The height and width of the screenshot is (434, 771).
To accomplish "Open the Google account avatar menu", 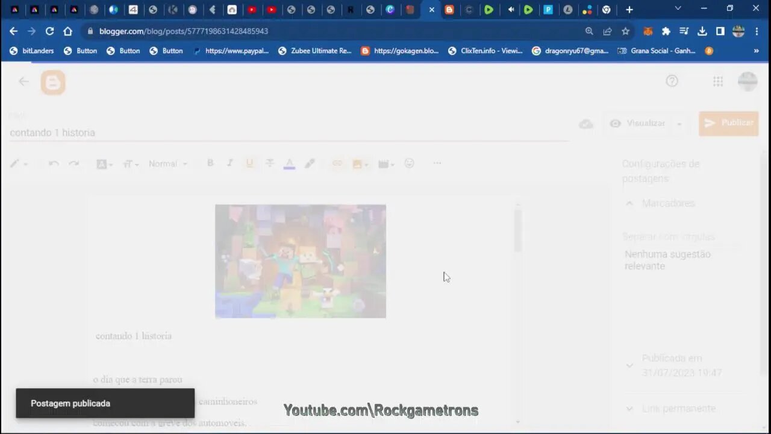I will [x=748, y=81].
